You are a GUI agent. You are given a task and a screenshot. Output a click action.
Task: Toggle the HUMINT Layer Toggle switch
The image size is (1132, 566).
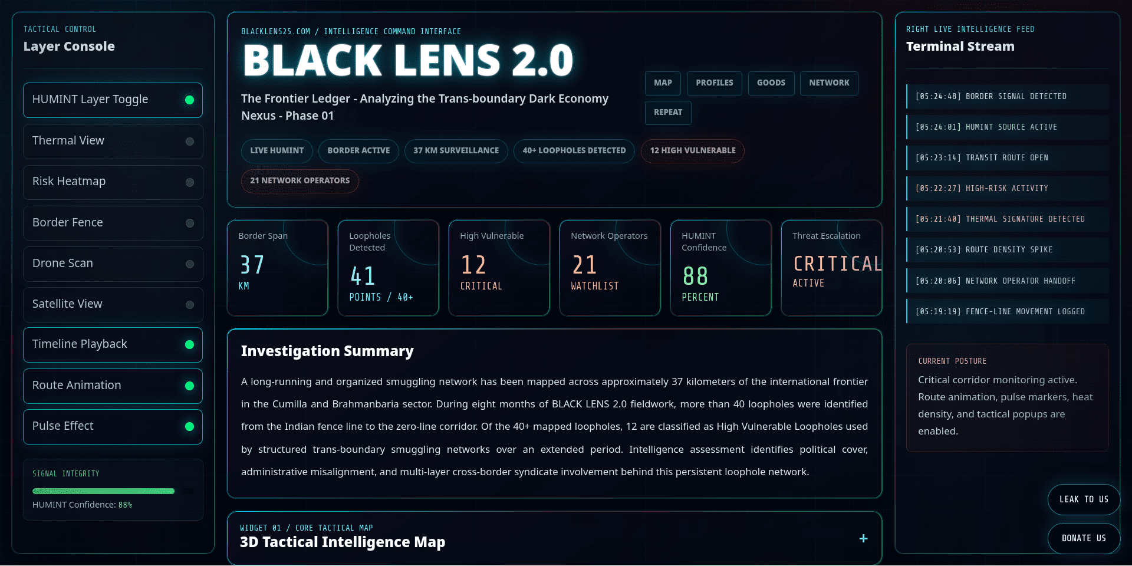pos(113,100)
